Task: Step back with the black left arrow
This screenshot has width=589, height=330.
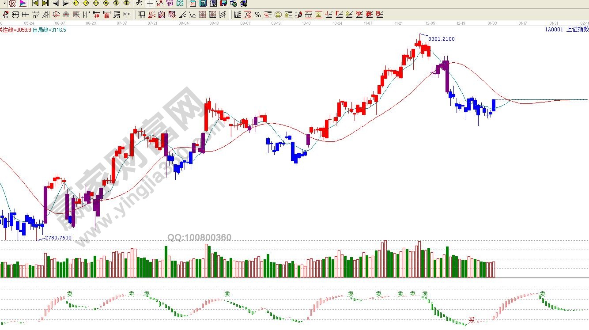Action: point(55,4)
